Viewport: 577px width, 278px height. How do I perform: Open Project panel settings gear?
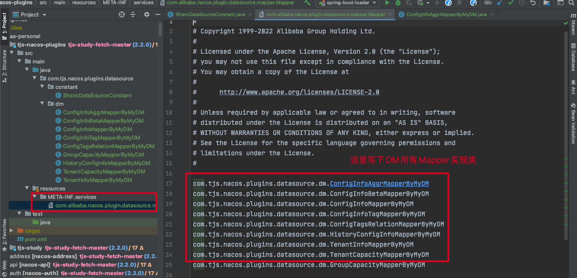[146, 14]
